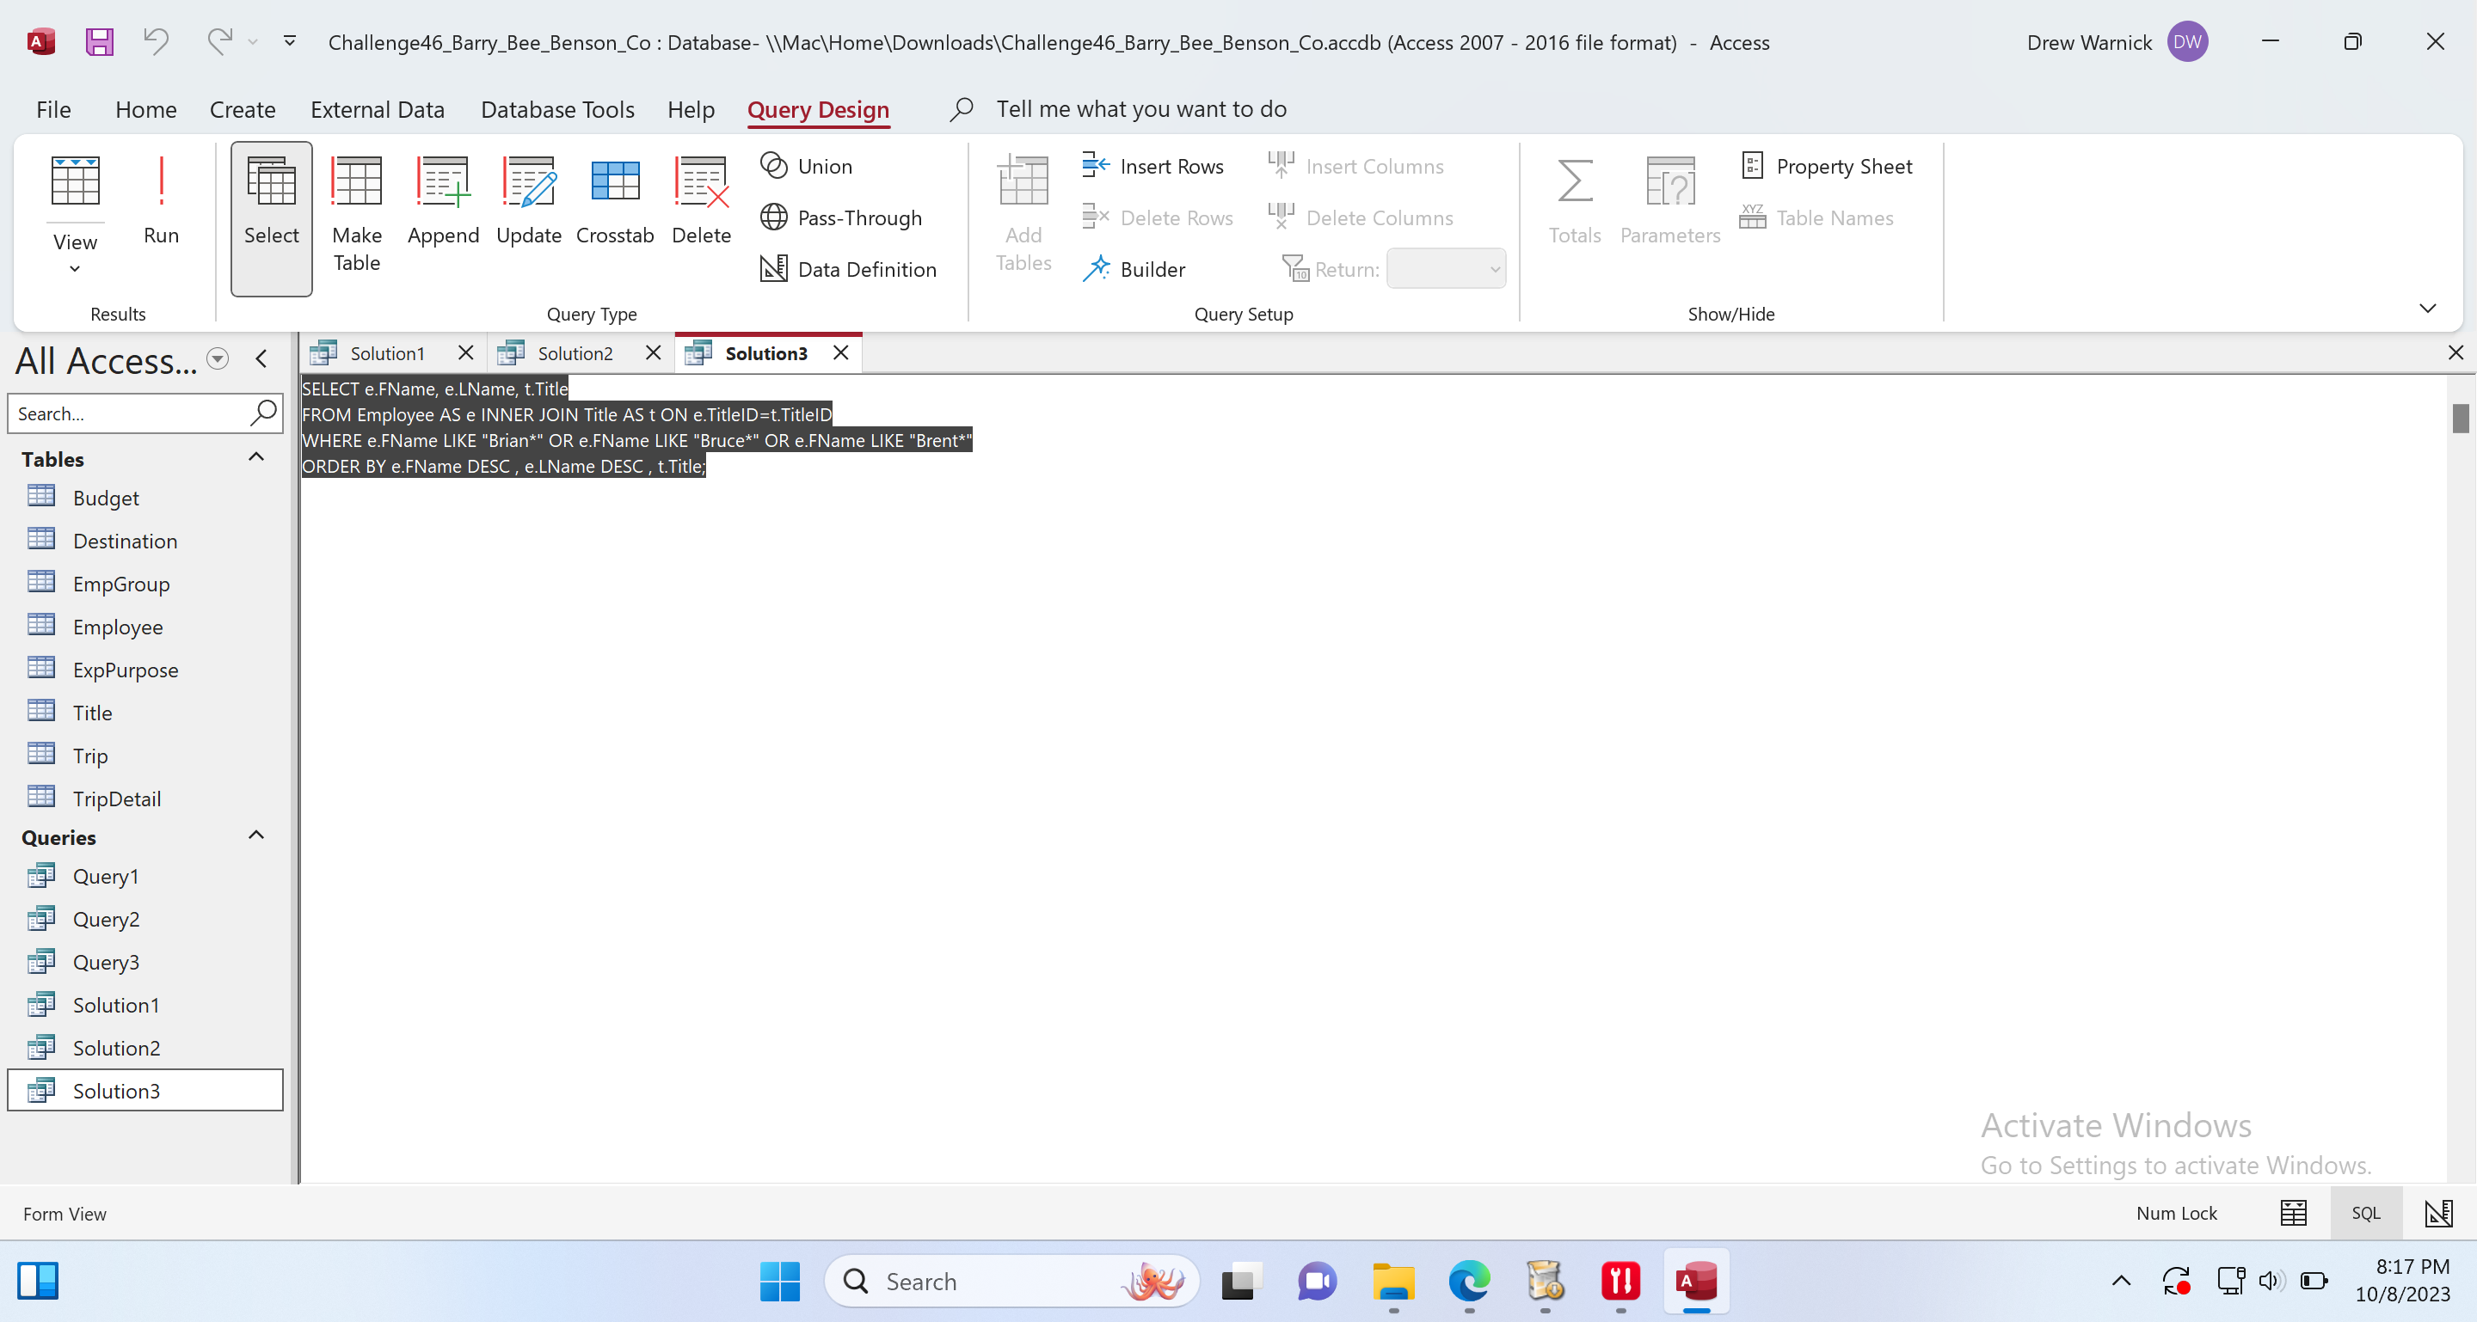Open the View dropdown arrow

click(75, 269)
